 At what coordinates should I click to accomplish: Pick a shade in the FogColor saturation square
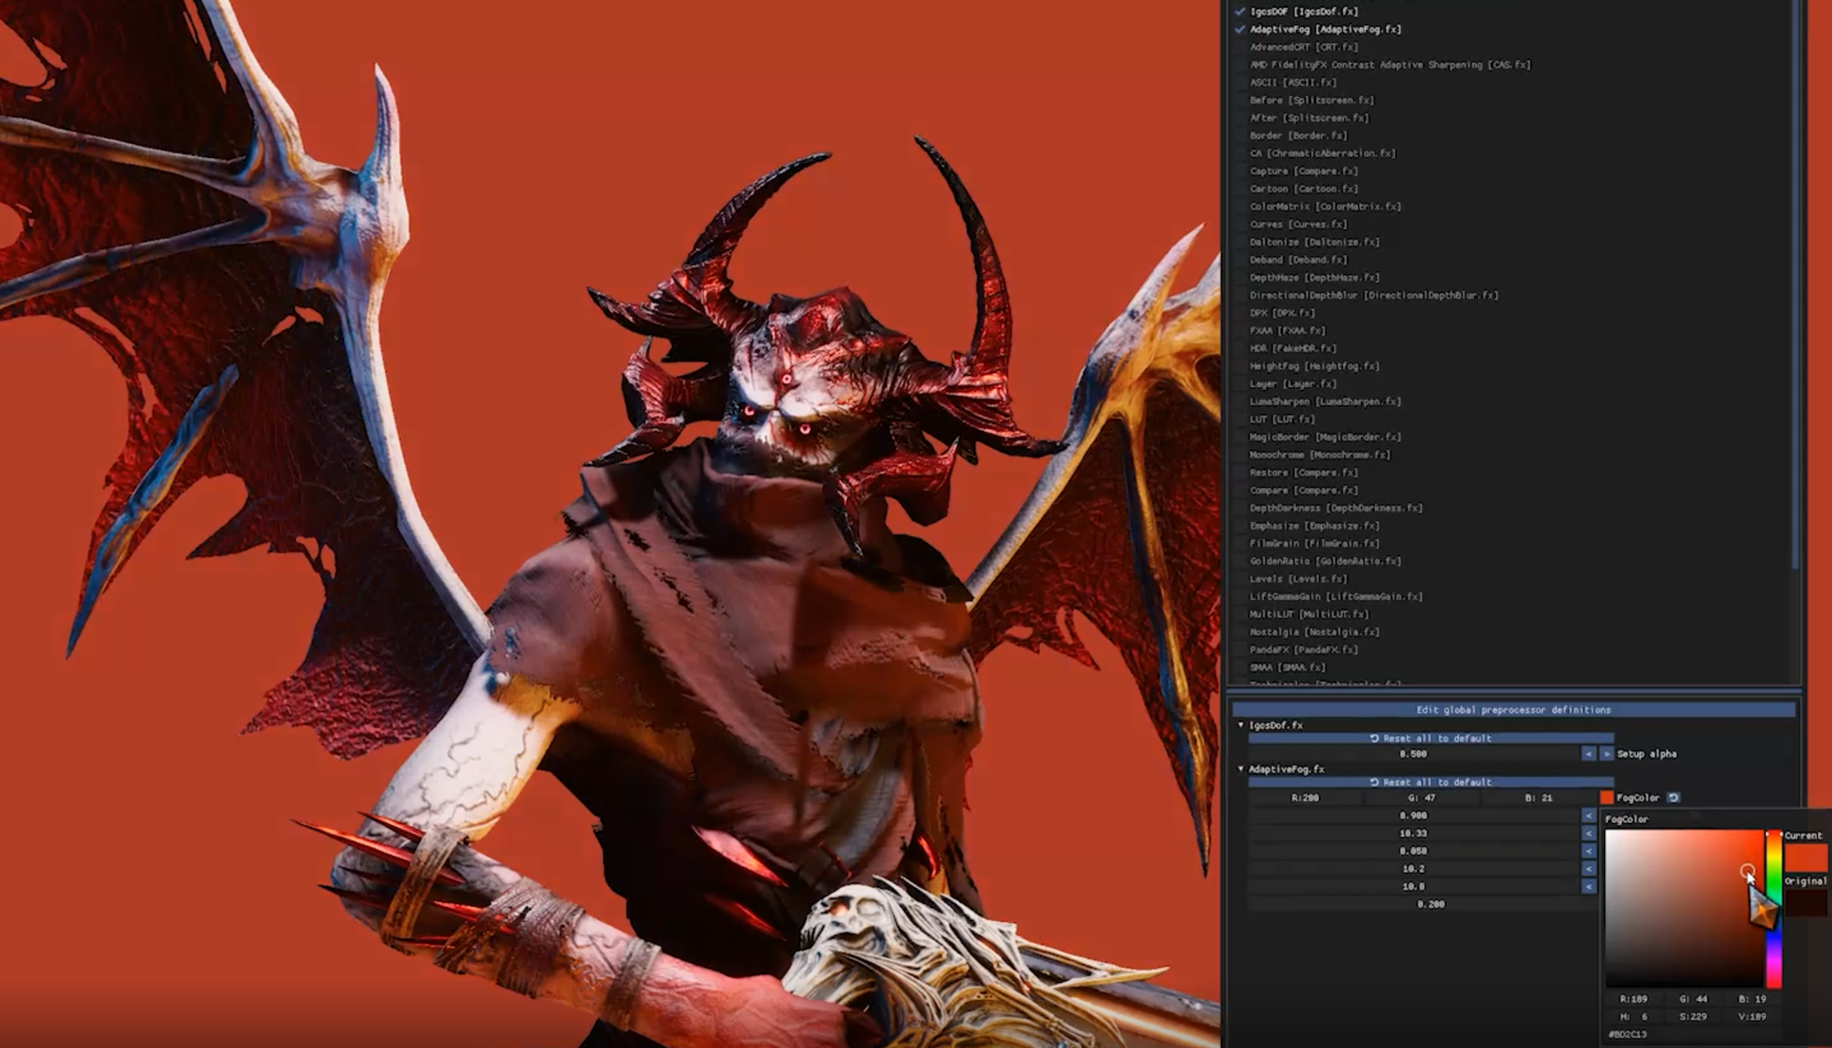[1684, 909]
